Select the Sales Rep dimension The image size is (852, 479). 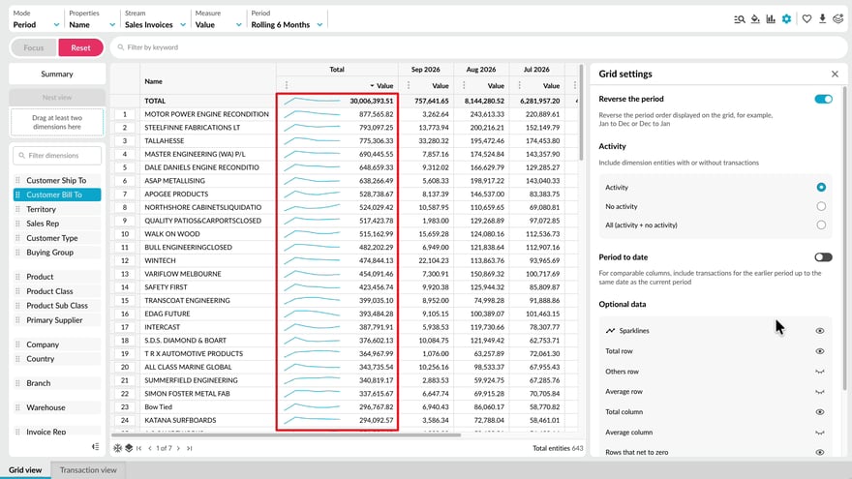point(57,224)
